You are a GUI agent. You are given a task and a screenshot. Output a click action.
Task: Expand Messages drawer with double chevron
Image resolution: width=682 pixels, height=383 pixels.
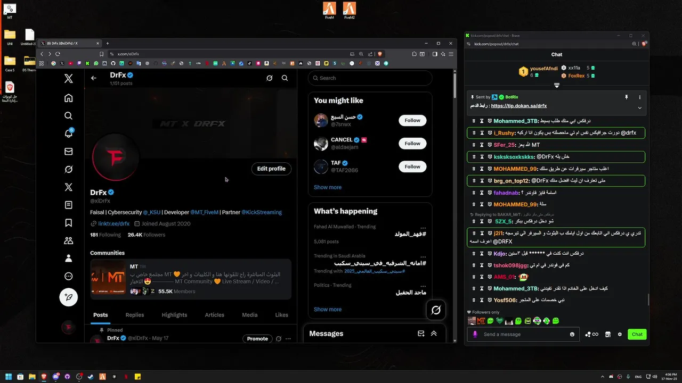[434, 334]
